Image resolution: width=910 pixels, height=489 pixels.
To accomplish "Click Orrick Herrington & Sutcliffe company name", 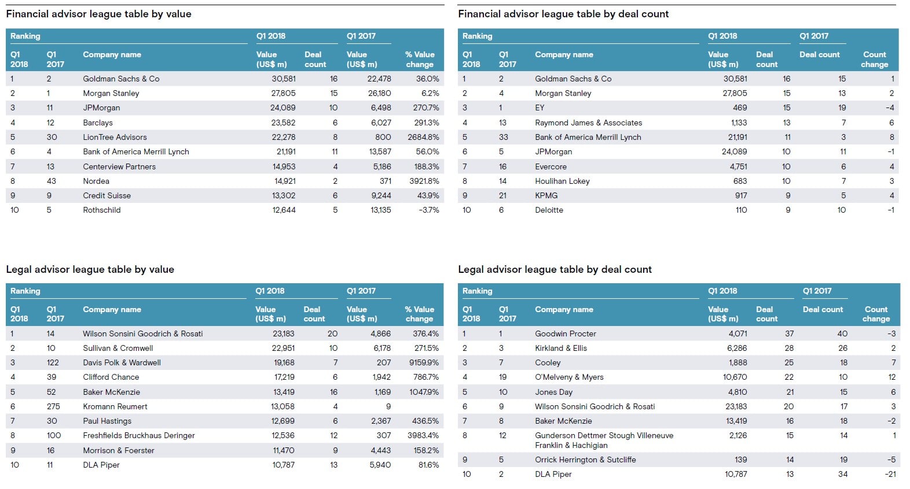I will point(585,460).
